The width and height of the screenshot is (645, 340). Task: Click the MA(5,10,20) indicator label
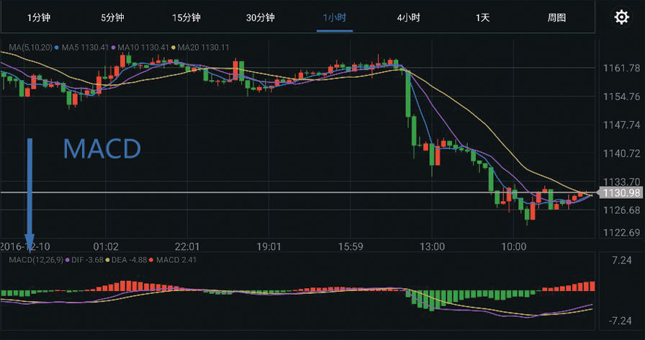[x=30, y=48]
